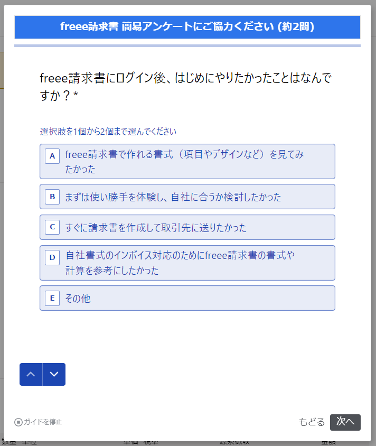Pick the すぐに請求書を作成して取引先に送りたかった answer text
This screenshot has width=376, height=446.
[x=156, y=228]
